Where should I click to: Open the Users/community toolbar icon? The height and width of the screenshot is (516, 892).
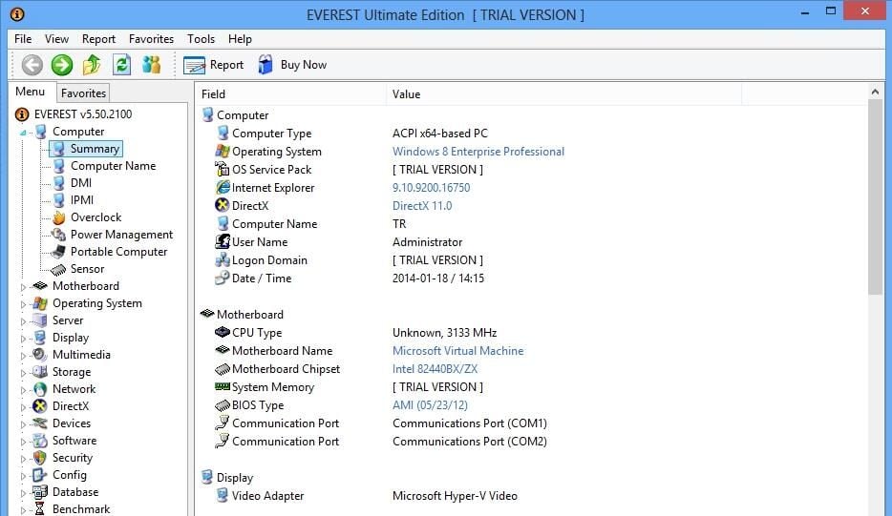coord(151,65)
